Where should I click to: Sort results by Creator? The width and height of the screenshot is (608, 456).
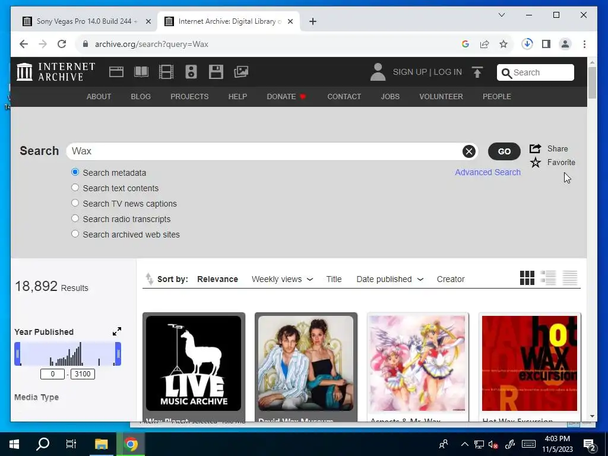point(451,279)
